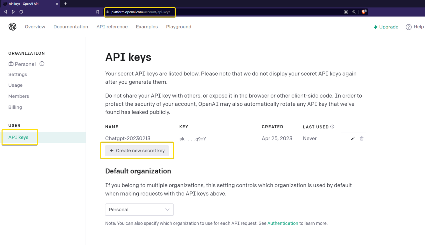This screenshot has height=245, width=425.
Task: Create a new secret key
Action: tap(137, 151)
